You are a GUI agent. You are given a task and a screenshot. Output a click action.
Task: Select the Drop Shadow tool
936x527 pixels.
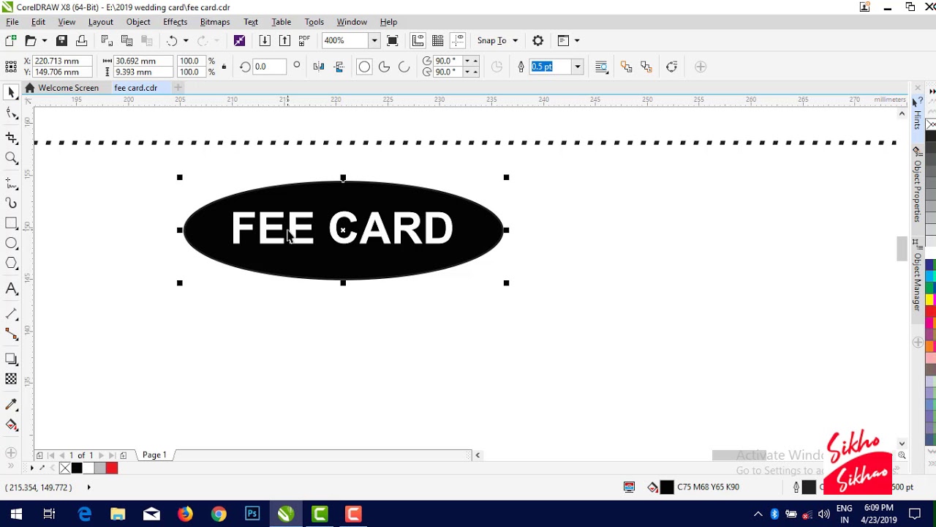tap(11, 359)
